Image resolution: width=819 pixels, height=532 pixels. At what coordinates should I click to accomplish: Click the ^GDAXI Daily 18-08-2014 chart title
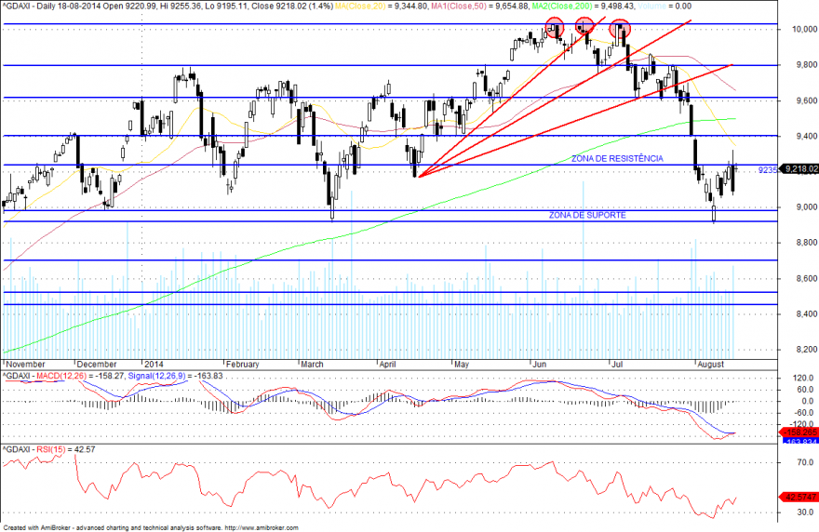coord(167,7)
